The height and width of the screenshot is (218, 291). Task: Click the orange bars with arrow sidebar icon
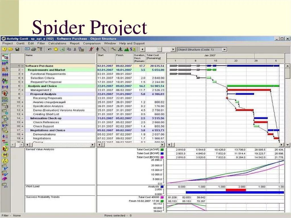[5, 69]
